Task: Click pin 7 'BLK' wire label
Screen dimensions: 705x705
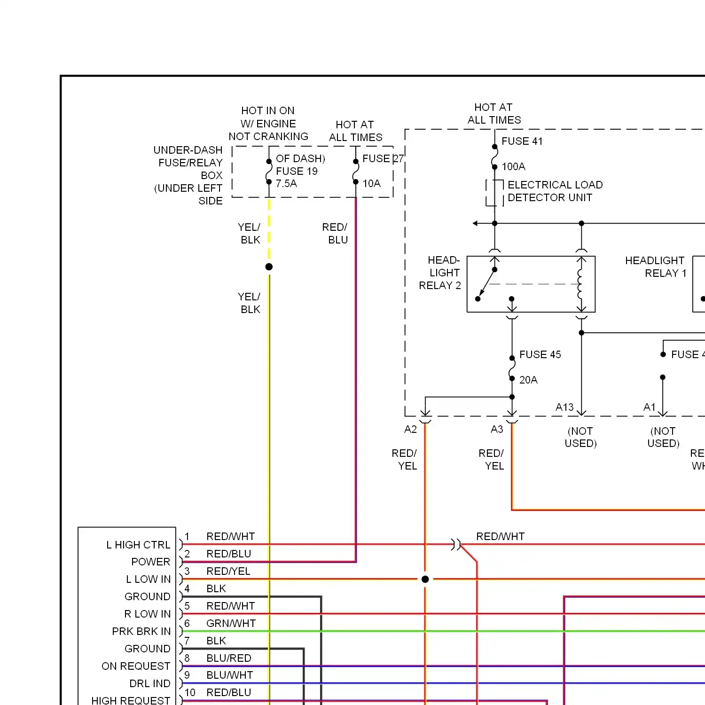Action: [x=216, y=641]
